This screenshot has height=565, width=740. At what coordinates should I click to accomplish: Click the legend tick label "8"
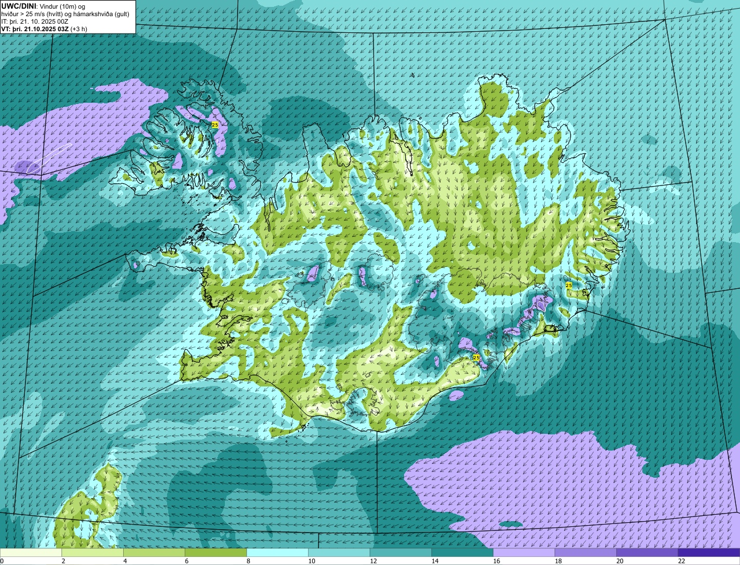(248, 561)
